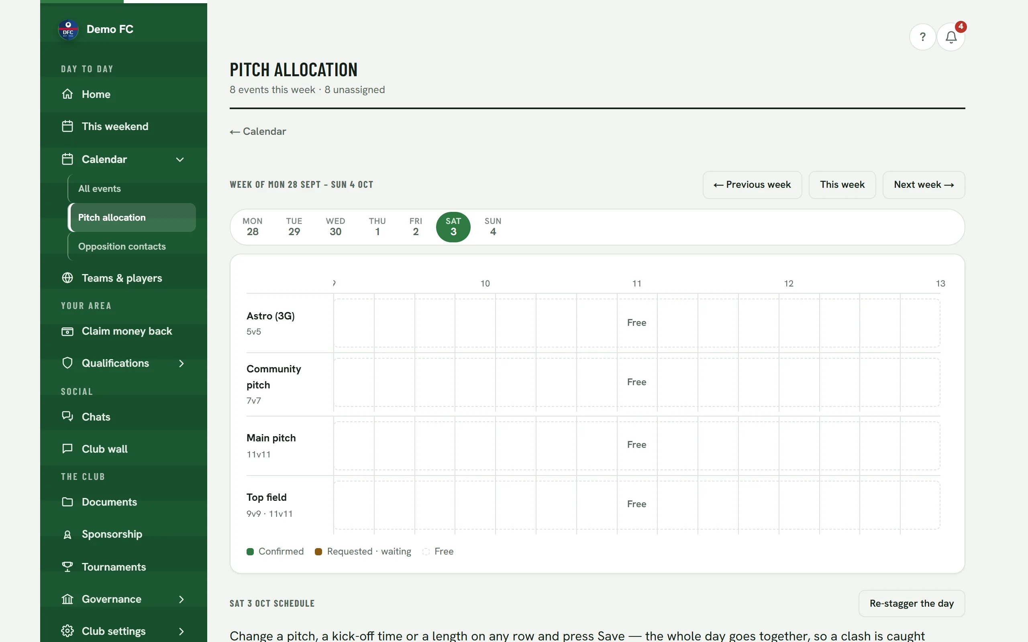Click Free slot on Top field row
1028x642 pixels.
(636, 505)
